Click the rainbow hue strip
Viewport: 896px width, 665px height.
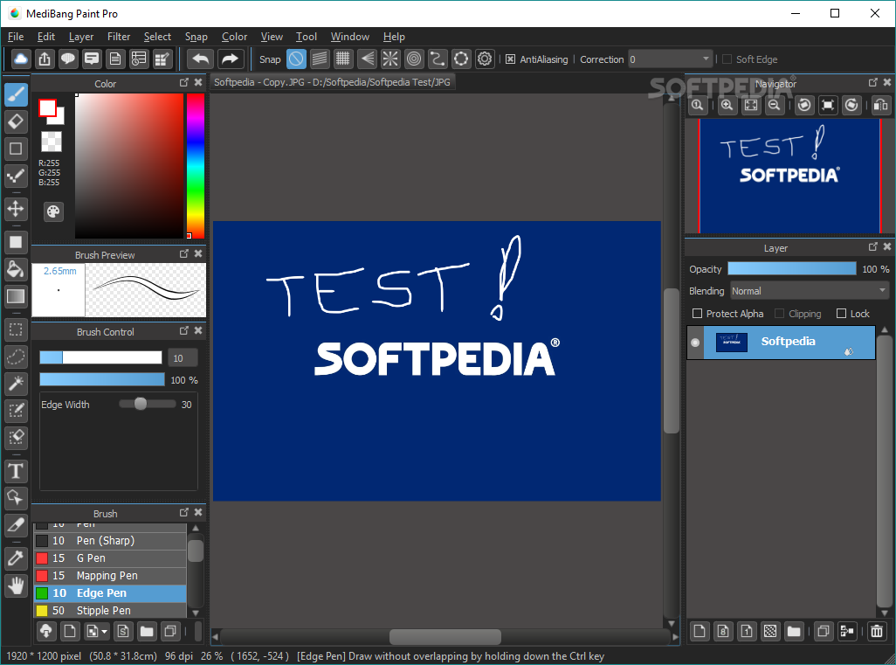[196, 166]
